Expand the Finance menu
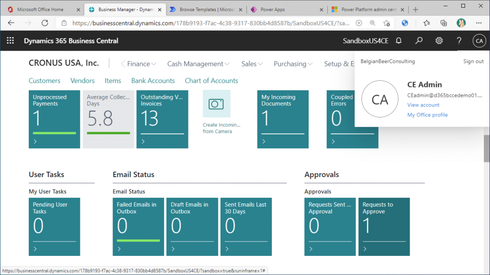 coord(142,64)
